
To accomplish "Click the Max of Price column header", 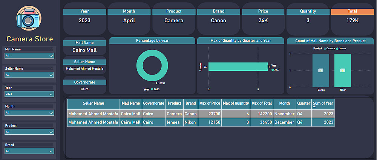I will (x=210, y=103).
